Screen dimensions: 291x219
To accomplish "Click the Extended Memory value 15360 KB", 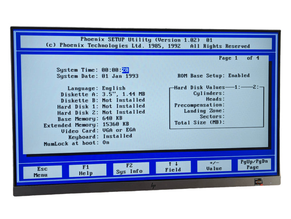I will point(116,124).
